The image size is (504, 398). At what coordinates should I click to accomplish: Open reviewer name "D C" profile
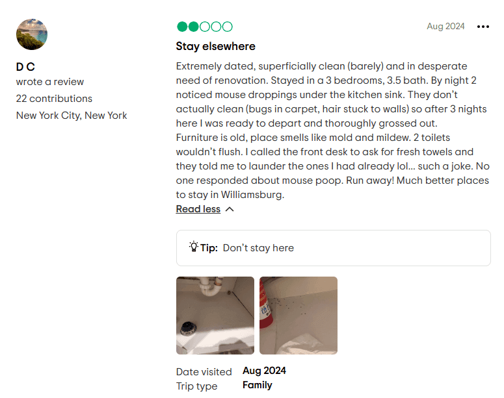click(25, 67)
